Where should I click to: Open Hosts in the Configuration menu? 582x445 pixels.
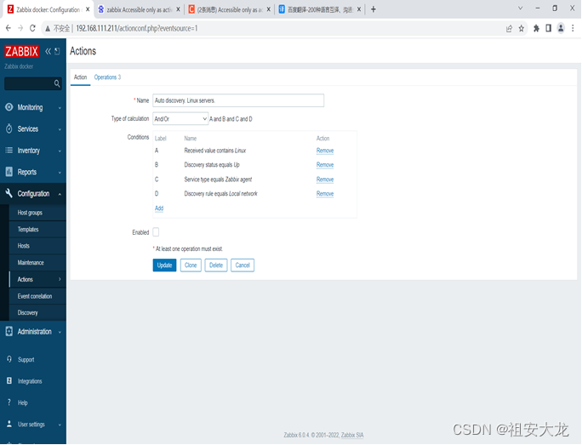pos(23,246)
